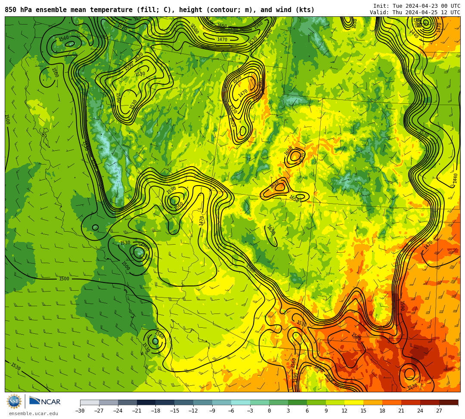Pick the navy swatch between -18 and -15
This screenshot has height=419, width=465.
[x=165, y=402]
